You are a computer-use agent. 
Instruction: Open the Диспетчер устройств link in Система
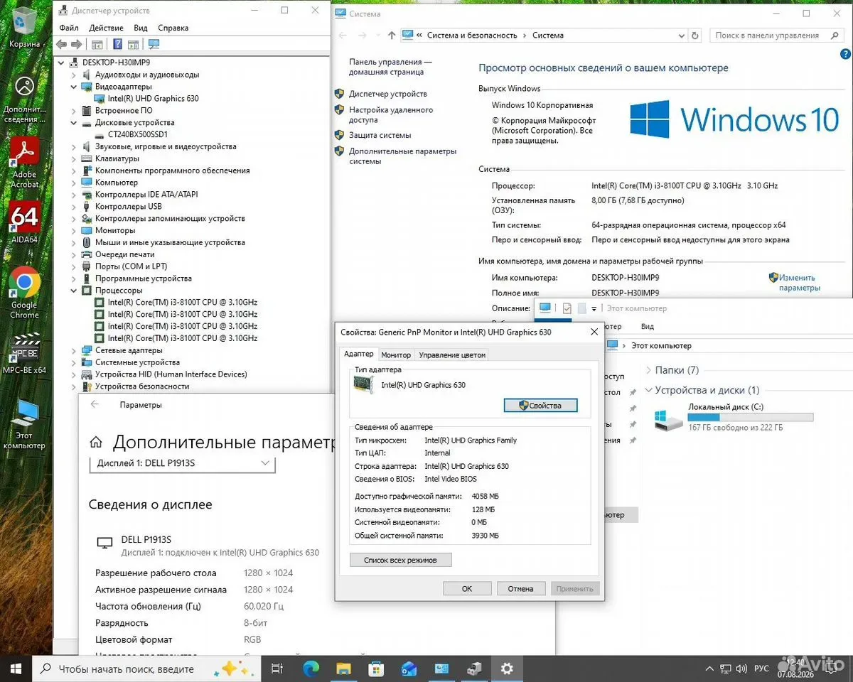click(x=388, y=94)
